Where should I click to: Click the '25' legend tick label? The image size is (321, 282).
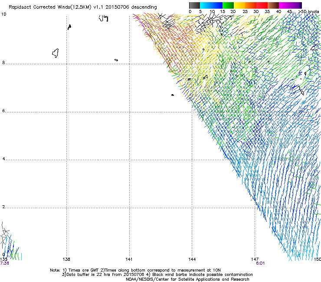click(245, 12)
